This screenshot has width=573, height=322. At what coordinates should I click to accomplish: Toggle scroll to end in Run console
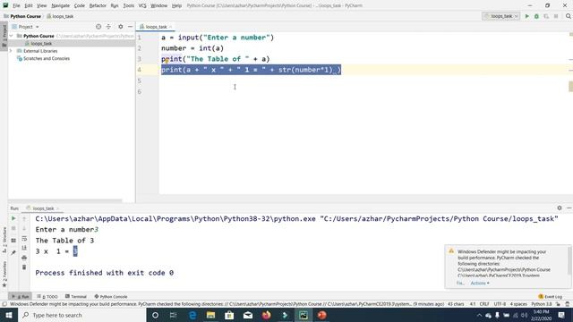click(x=24, y=248)
